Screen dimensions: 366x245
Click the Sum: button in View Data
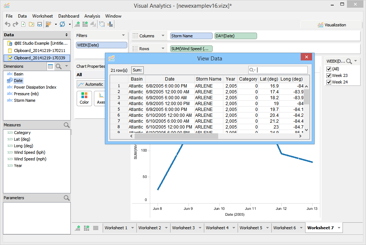[x=138, y=70]
